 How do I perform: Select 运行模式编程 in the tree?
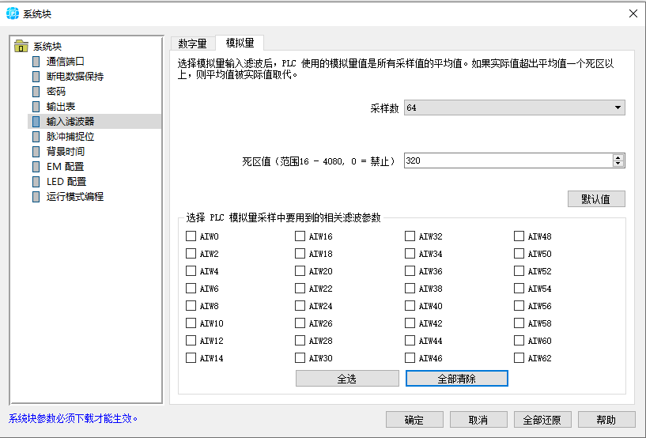75,197
